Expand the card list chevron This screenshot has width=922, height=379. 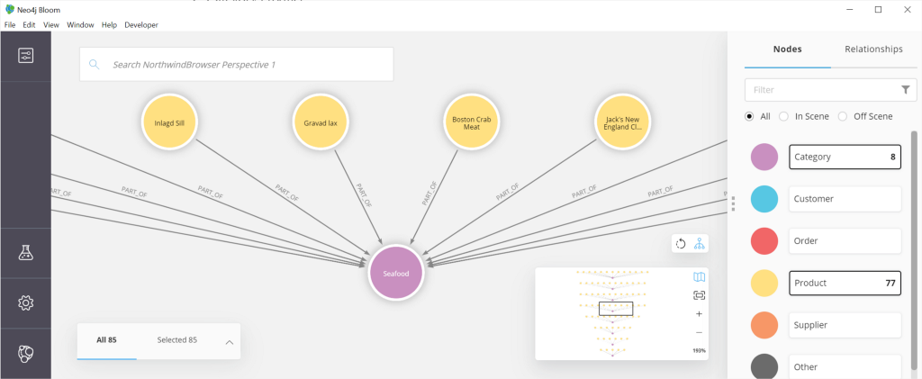(x=230, y=343)
